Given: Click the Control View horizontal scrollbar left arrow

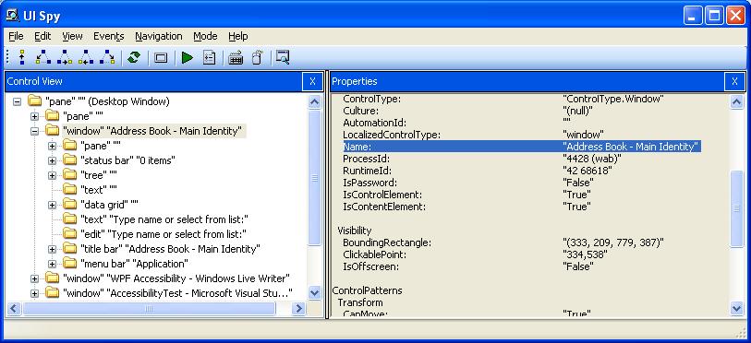Looking at the screenshot, I should (14, 309).
